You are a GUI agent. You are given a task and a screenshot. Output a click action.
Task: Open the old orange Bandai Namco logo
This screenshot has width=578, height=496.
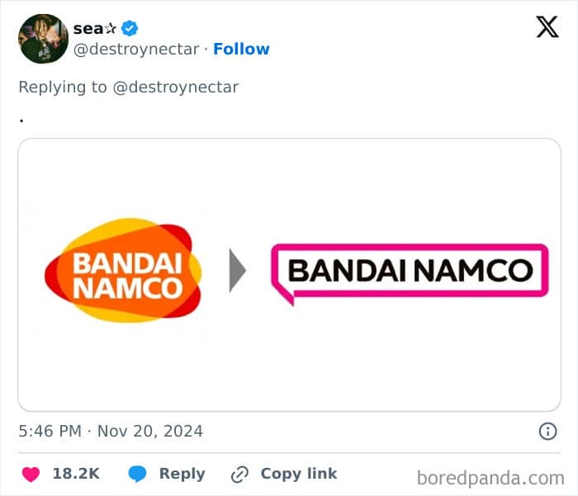[123, 271]
